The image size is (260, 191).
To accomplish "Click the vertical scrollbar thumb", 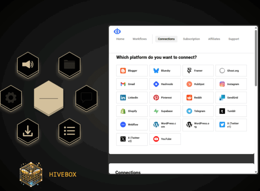I will (256, 58).
